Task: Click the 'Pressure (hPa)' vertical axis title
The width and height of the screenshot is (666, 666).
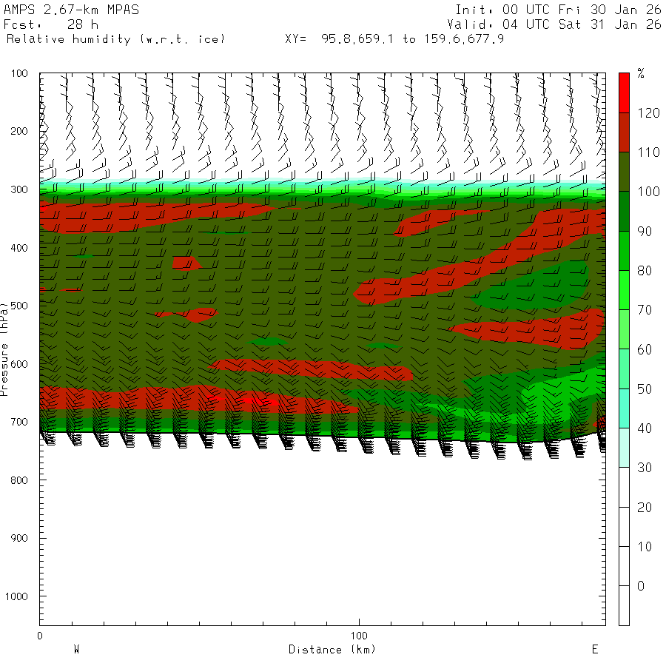Action: 4,349
